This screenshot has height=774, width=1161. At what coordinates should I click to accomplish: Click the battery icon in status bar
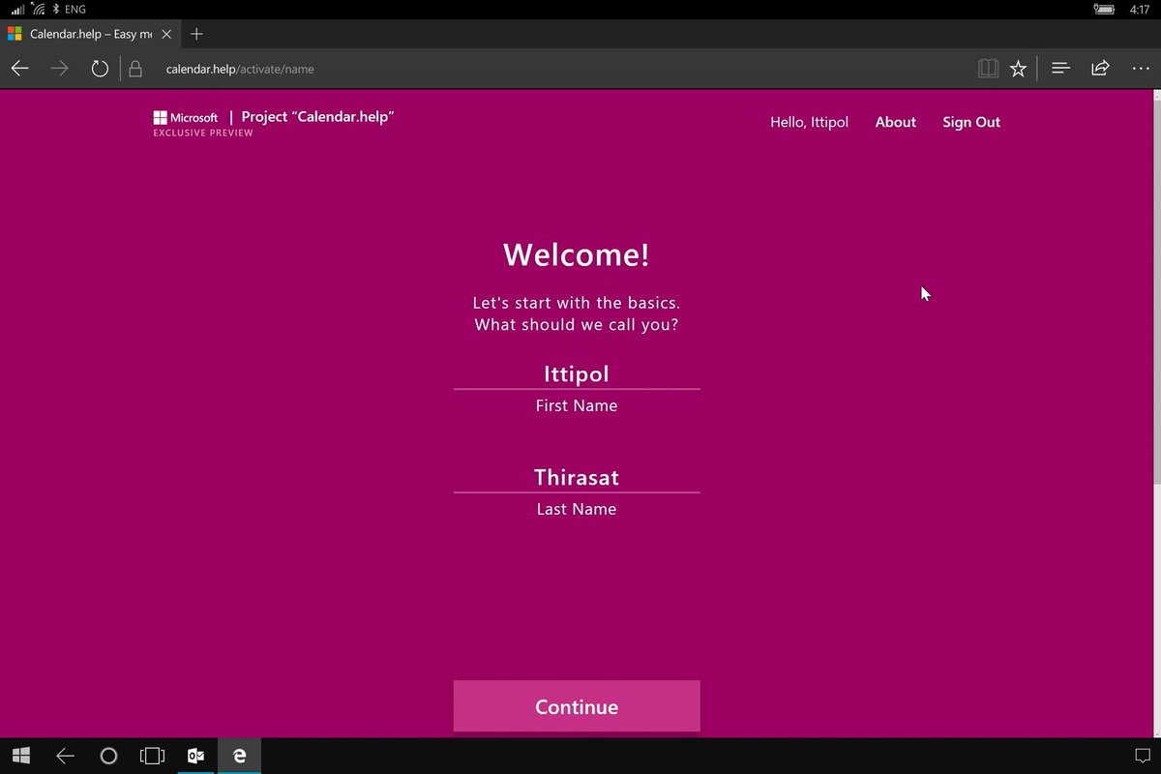pos(1103,9)
